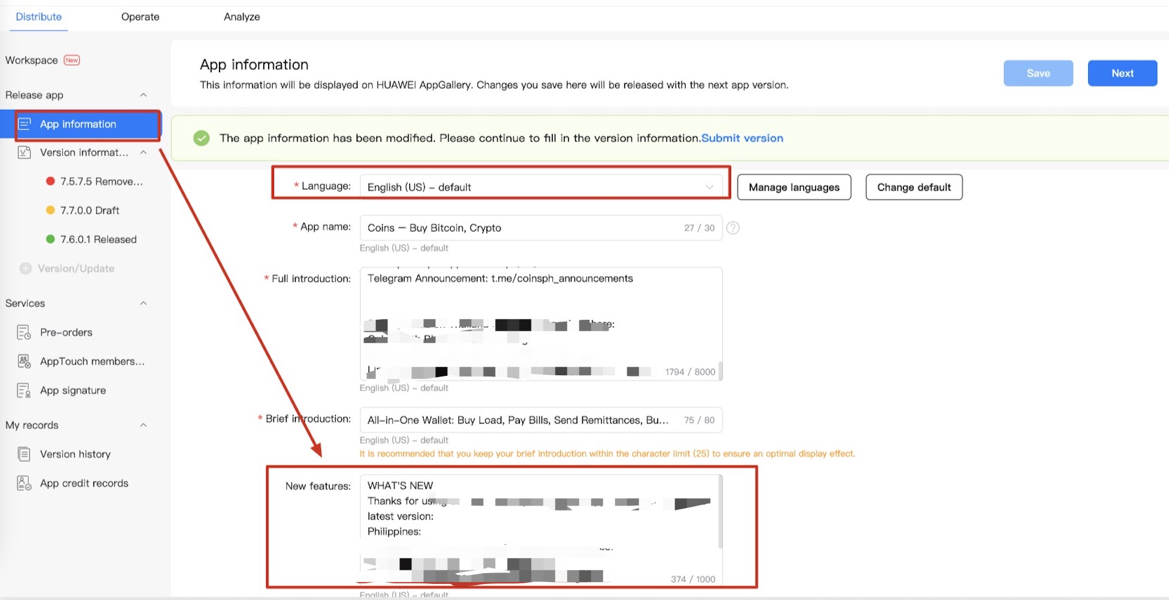Click the red status dot of 7.5.7.5
This screenshot has height=600, width=1169.
[x=50, y=181]
